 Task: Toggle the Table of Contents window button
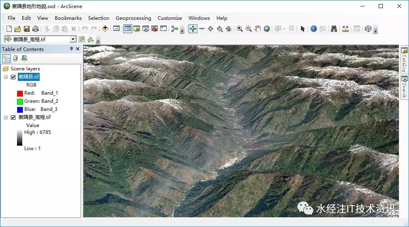[128, 29]
